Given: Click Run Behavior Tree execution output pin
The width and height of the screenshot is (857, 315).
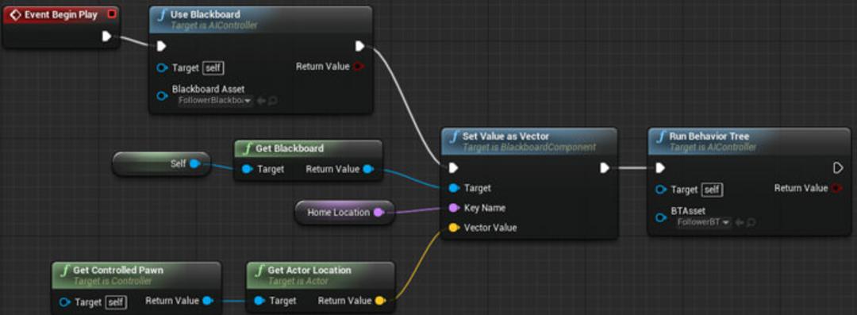Looking at the screenshot, I should (x=839, y=167).
